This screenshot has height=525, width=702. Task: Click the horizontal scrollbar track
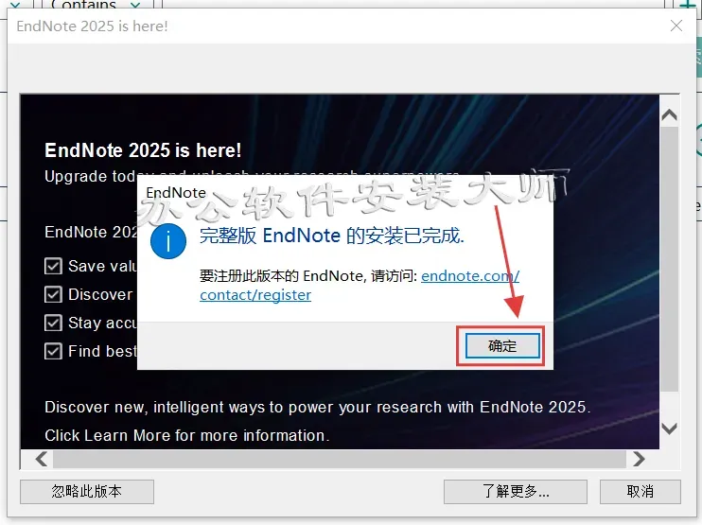(x=340, y=459)
